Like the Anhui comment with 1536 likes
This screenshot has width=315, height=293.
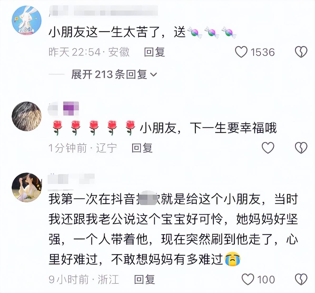point(241,52)
